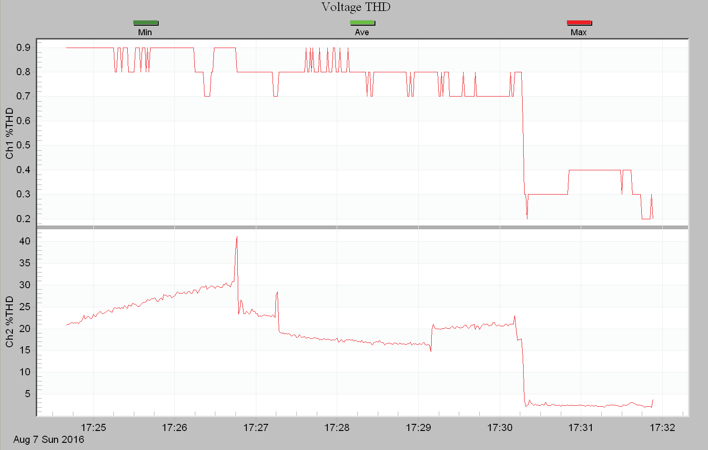Click the 40 tick label on Ch2 axis
The height and width of the screenshot is (450, 708).
pyautogui.click(x=25, y=241)
